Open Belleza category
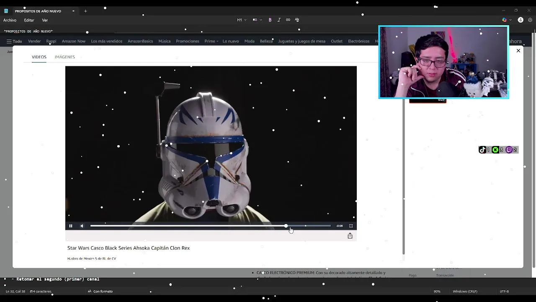The width and height of the screenshot is (536, 302). pos(266,41)
